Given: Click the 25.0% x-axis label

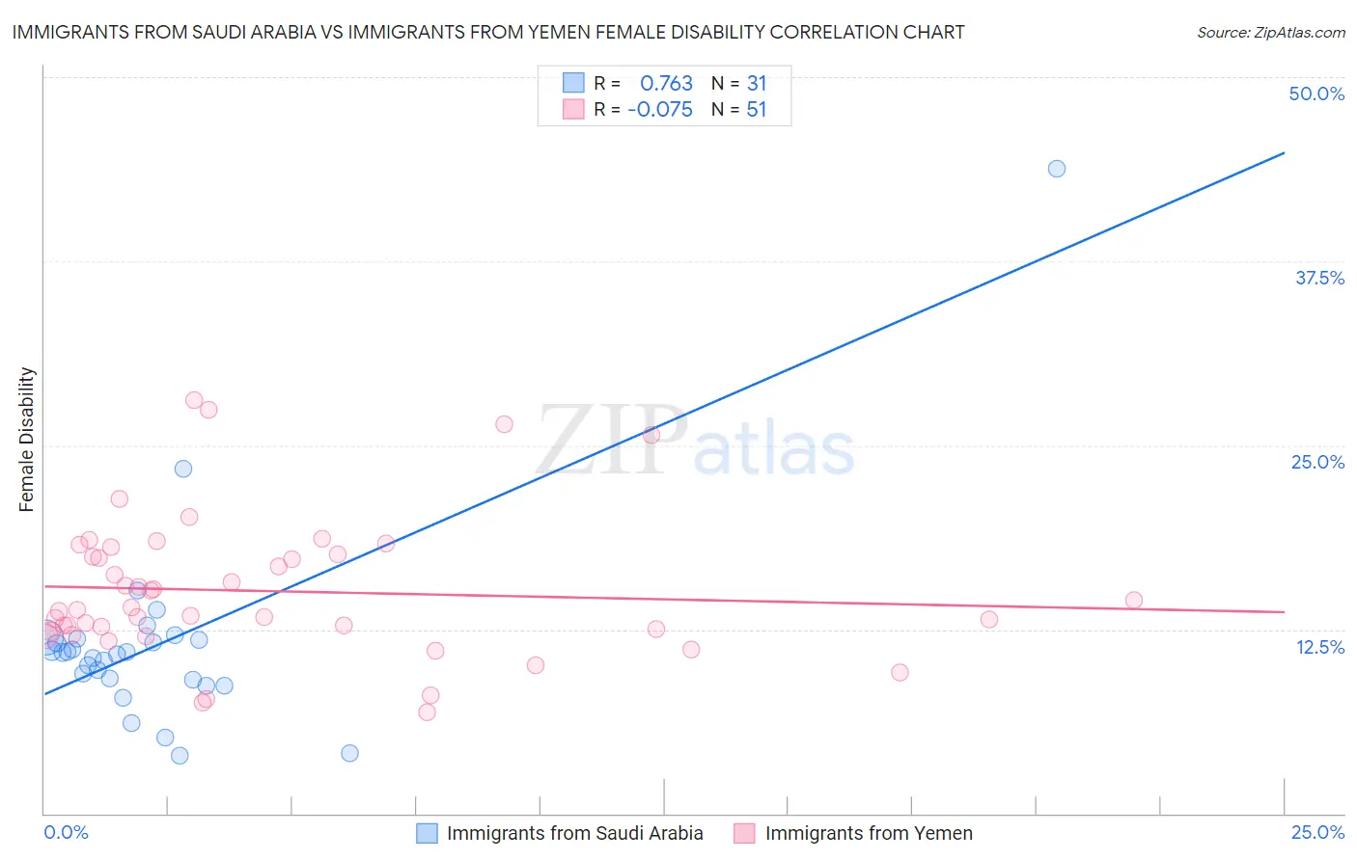Looking at the screenshot, I should point(1317,832).
